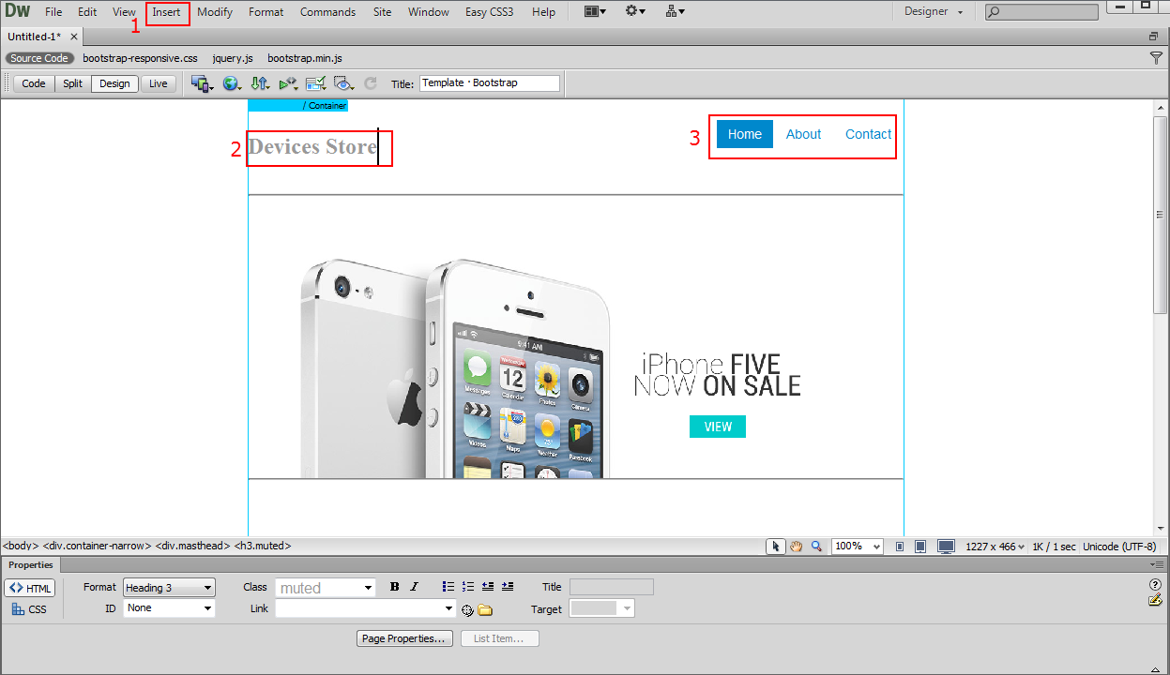Switch to Design view
Viewport: 1170px width, 675px height.
tap(114, 83)
